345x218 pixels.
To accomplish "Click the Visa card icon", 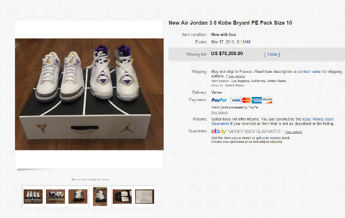I will pyautogui.click(x=236, y=100).
